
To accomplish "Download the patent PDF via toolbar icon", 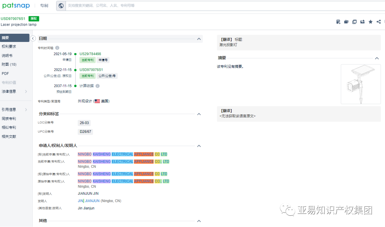I will pos(338,22).
